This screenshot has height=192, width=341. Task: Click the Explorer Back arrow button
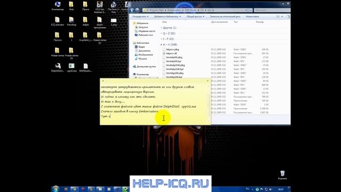pos(132,10)
